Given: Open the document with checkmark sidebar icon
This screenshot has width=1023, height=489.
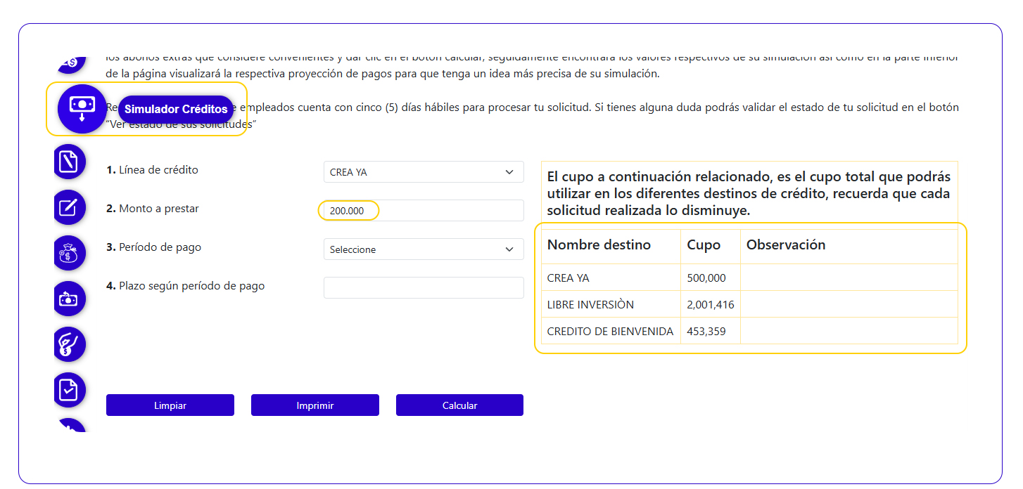Looking at the screenshot, I should tap(69, 390).
